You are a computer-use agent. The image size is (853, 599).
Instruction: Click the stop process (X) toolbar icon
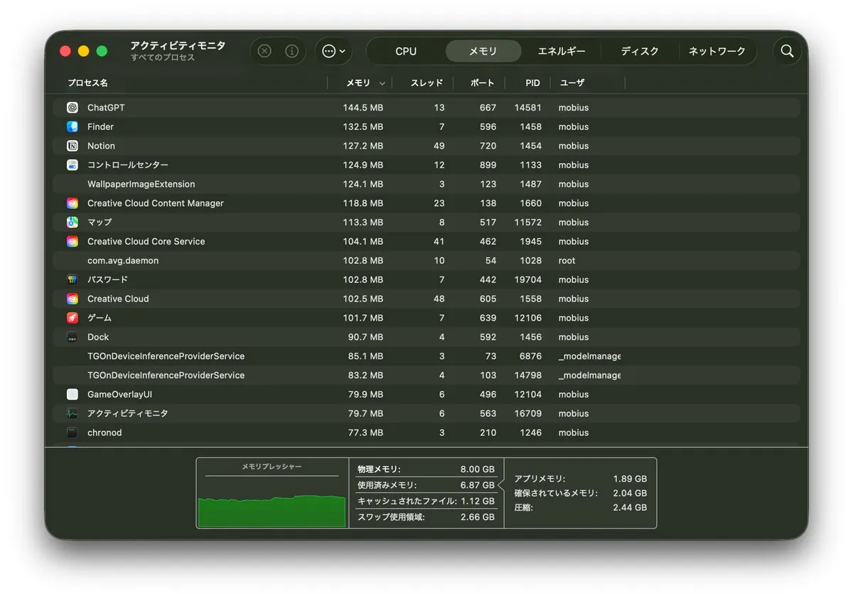264,51
